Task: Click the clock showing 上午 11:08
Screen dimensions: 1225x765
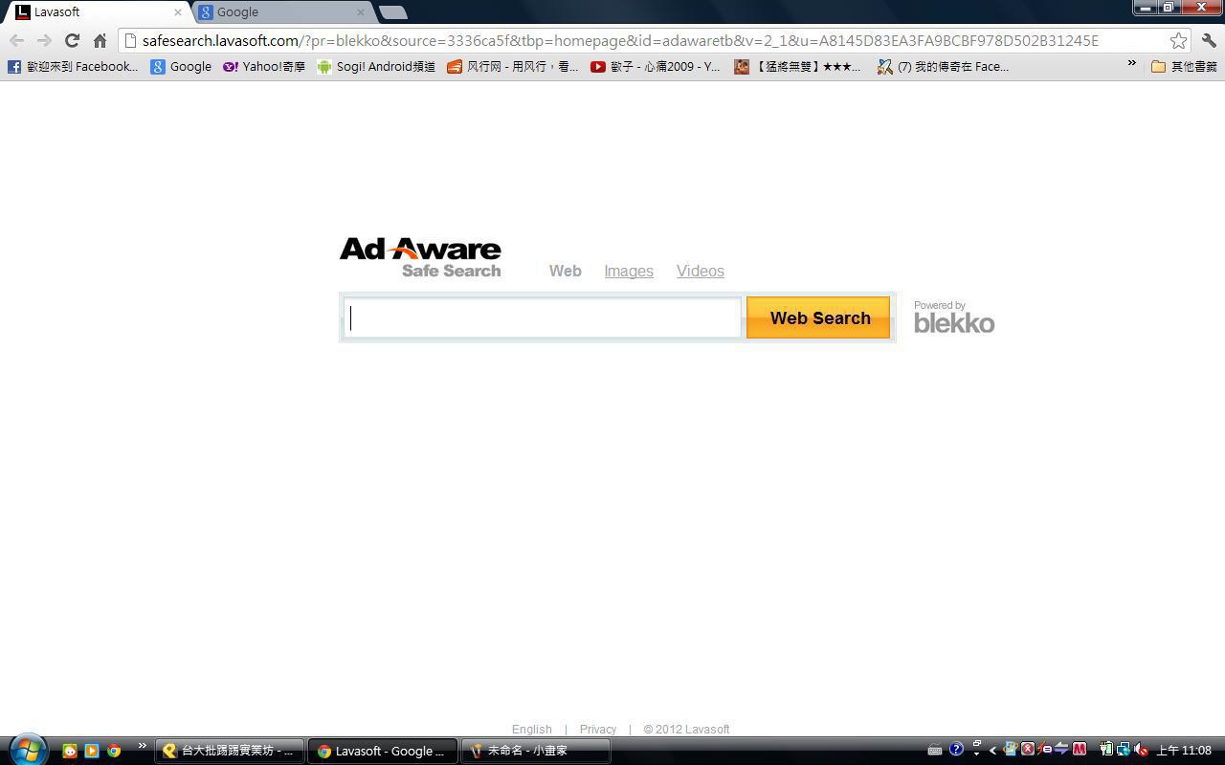Action: coord(1184,751)
